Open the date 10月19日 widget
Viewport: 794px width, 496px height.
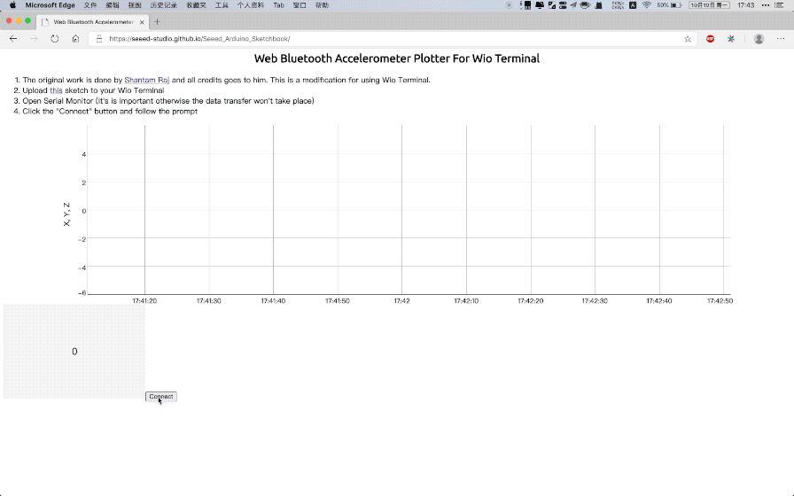[x=709, y=5]
